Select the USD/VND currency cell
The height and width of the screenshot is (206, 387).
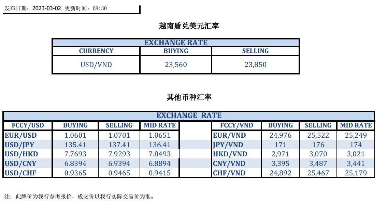pyautogui.click(x=96, y=65)
